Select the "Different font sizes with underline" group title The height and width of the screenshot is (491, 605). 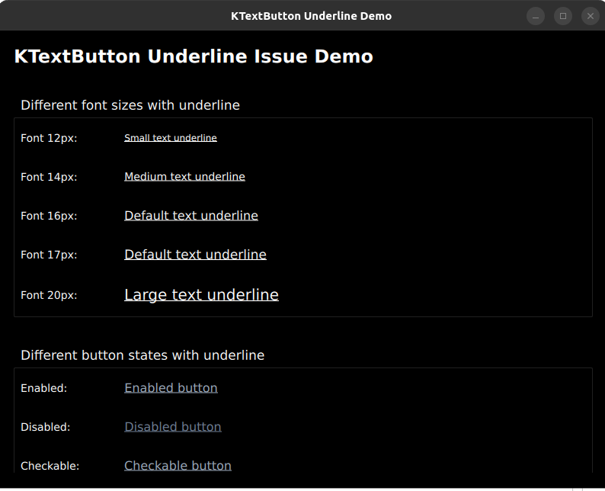(x=130, y=105)
